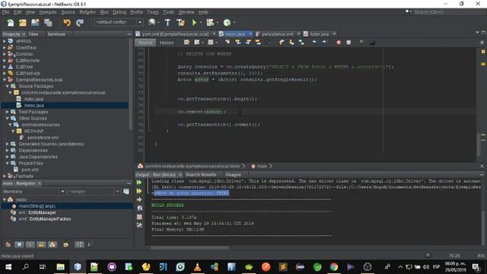This screenshot has width=487, height=274.
Task: Switch to persistence.xml editor tab
Action: (277, 33)
